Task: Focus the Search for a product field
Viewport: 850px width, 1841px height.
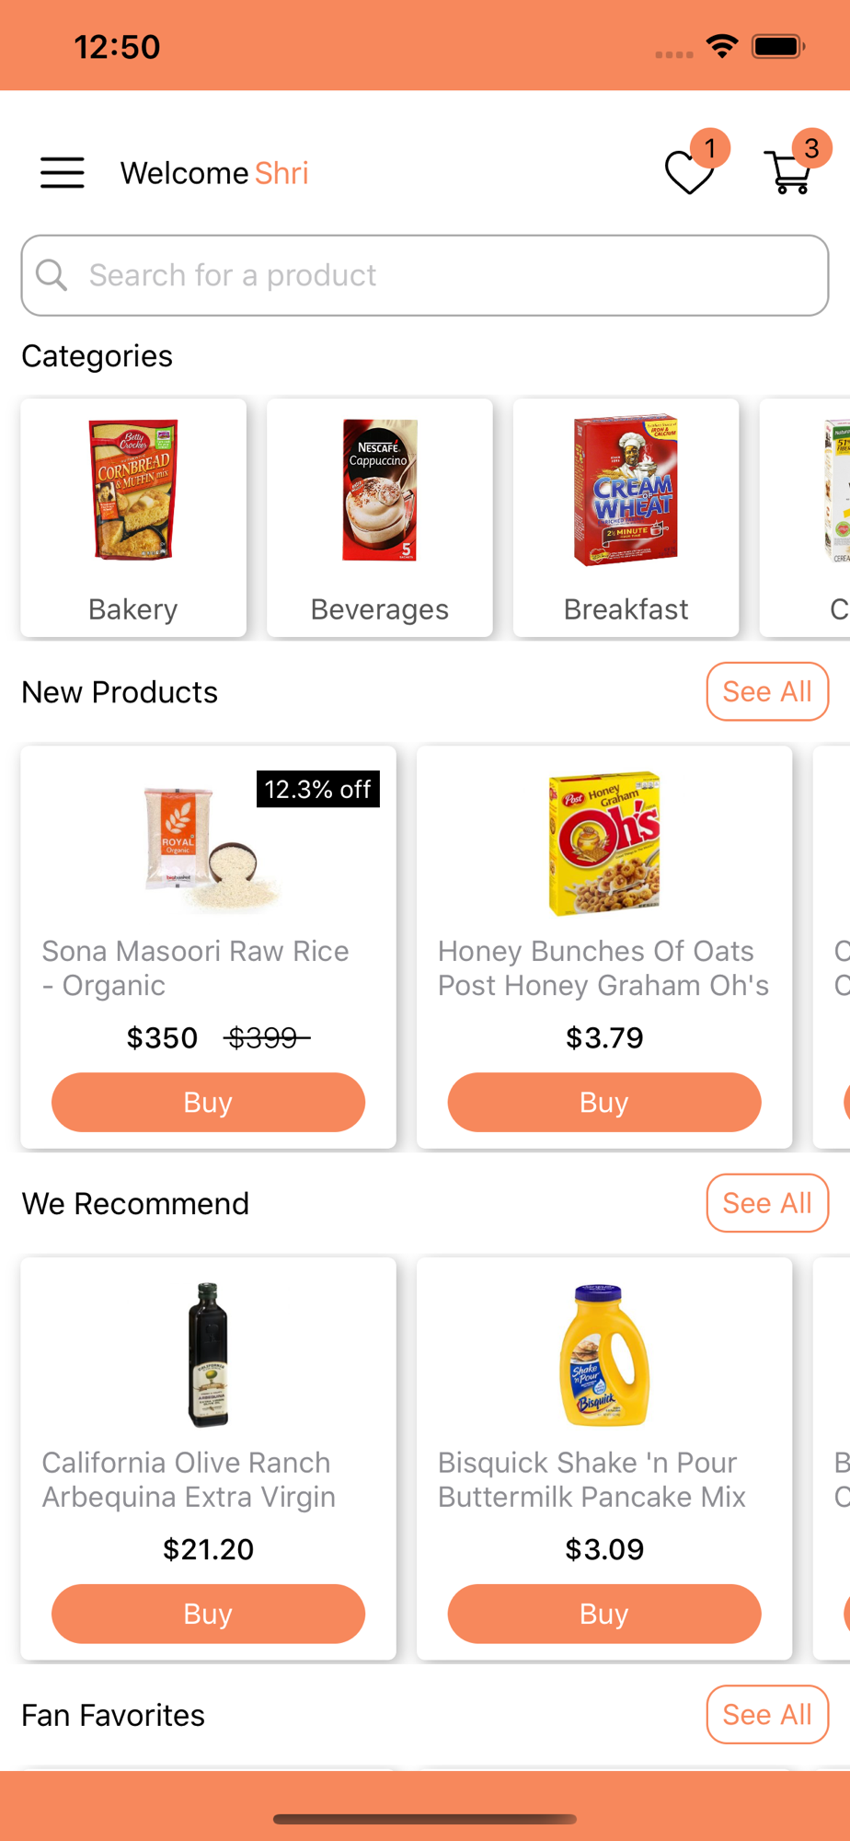Action: (x=425, y=275)
